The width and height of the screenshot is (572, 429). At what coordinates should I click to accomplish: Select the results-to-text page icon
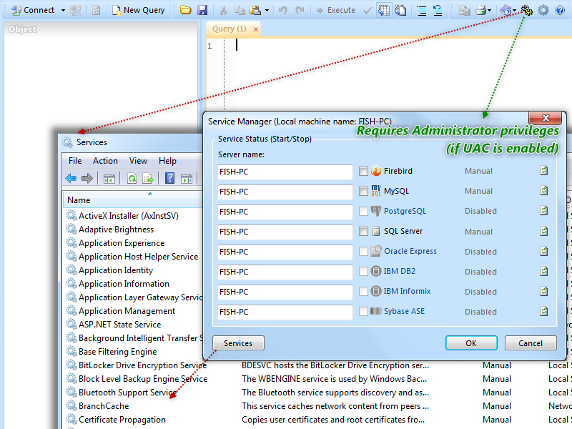click(400, 10)
